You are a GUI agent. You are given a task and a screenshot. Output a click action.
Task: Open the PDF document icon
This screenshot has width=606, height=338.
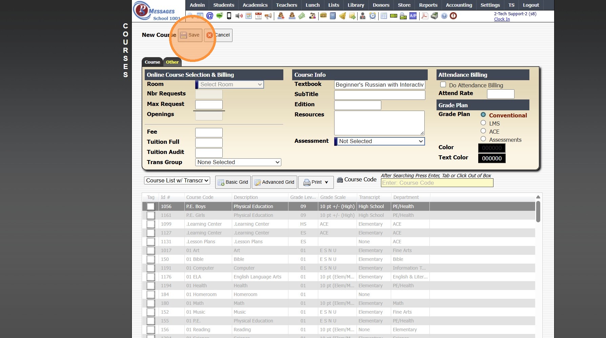click(424, 16)
